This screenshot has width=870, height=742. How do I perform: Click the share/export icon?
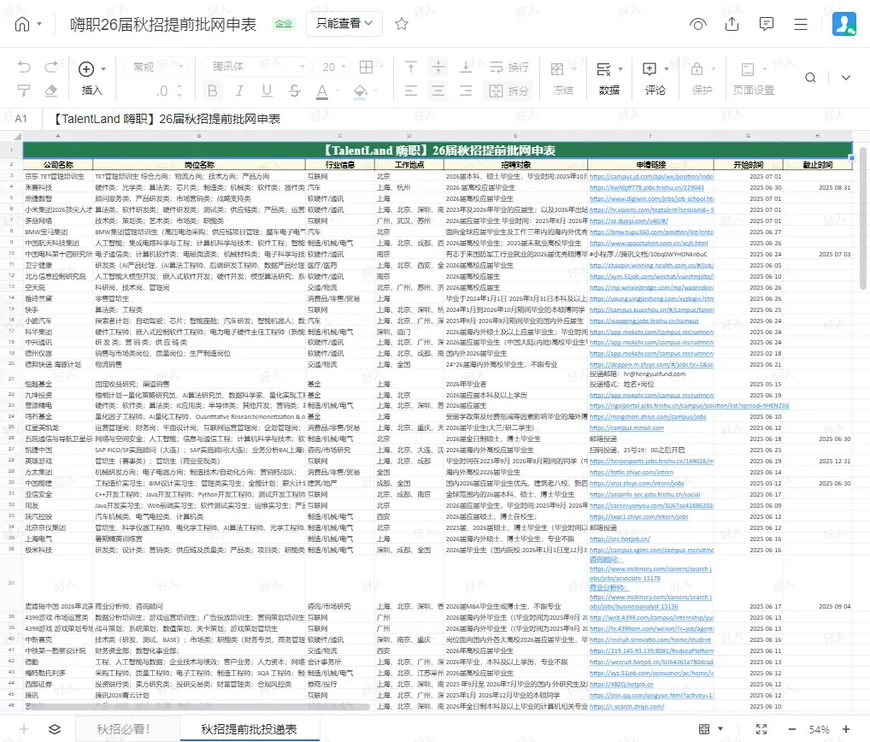tap(732, 24)
